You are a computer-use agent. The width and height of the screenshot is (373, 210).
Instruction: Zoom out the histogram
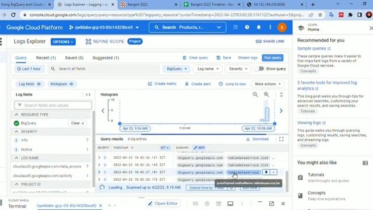(x=255, y=94)
